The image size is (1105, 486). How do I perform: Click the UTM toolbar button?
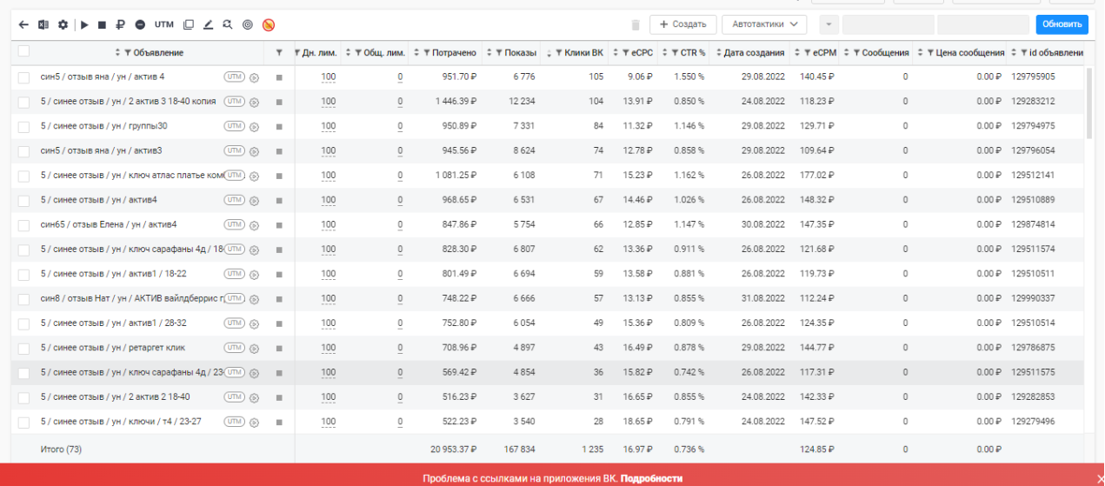click(x=163, y=24)
